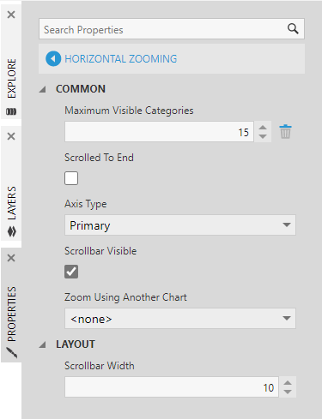Collapse the Common section

43,89
